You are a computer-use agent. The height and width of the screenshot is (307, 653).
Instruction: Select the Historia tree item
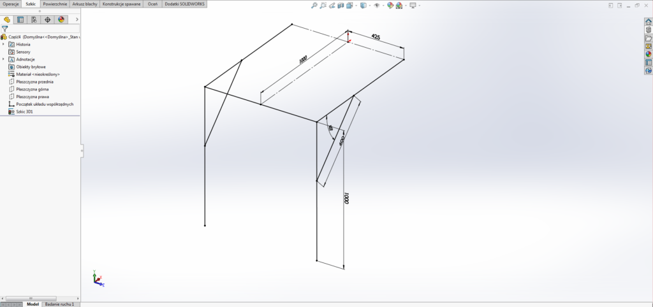point(20,45)
